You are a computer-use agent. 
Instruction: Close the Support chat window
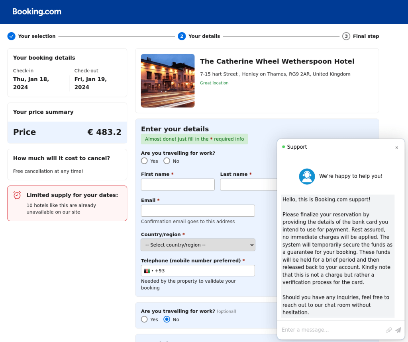[396, 148]
